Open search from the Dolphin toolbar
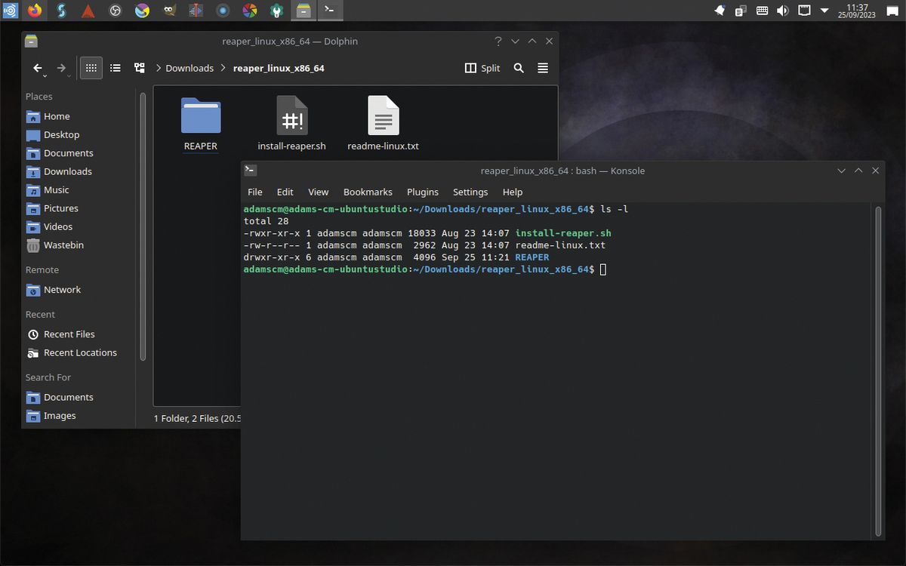The image size is (906, 566). pyautogui.click(x=518, y=68)
